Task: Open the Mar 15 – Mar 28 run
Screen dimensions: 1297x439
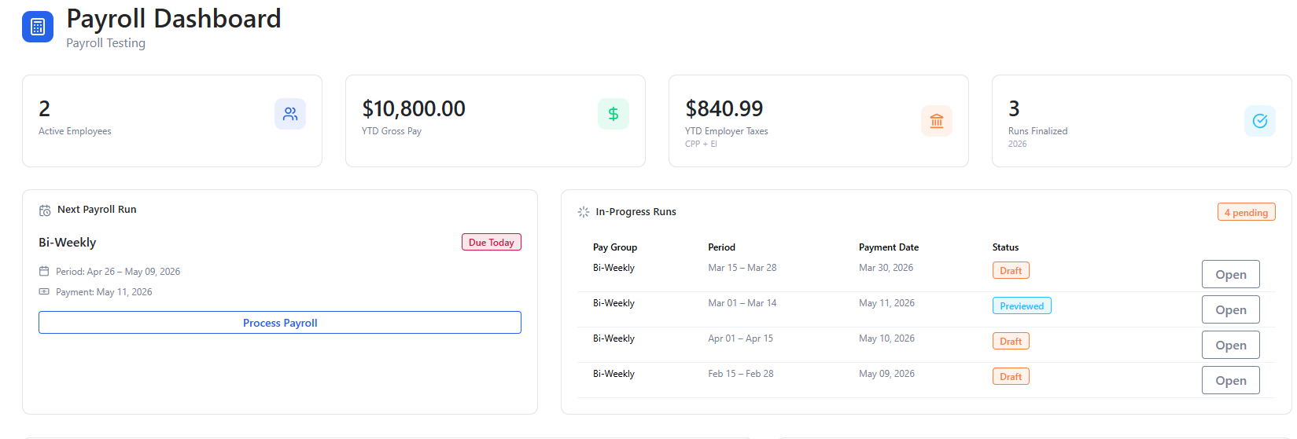Action: [1231, 274]
